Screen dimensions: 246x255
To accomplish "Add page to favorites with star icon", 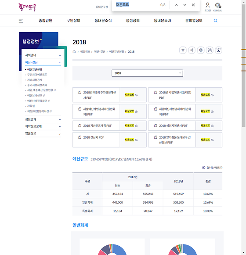I will 183,50.
